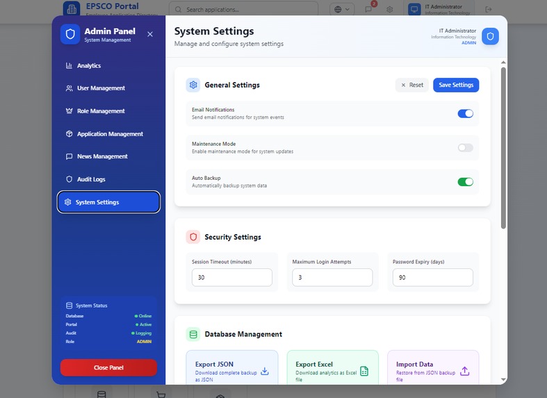Click the General Settings gear icon

click(193, 85)
